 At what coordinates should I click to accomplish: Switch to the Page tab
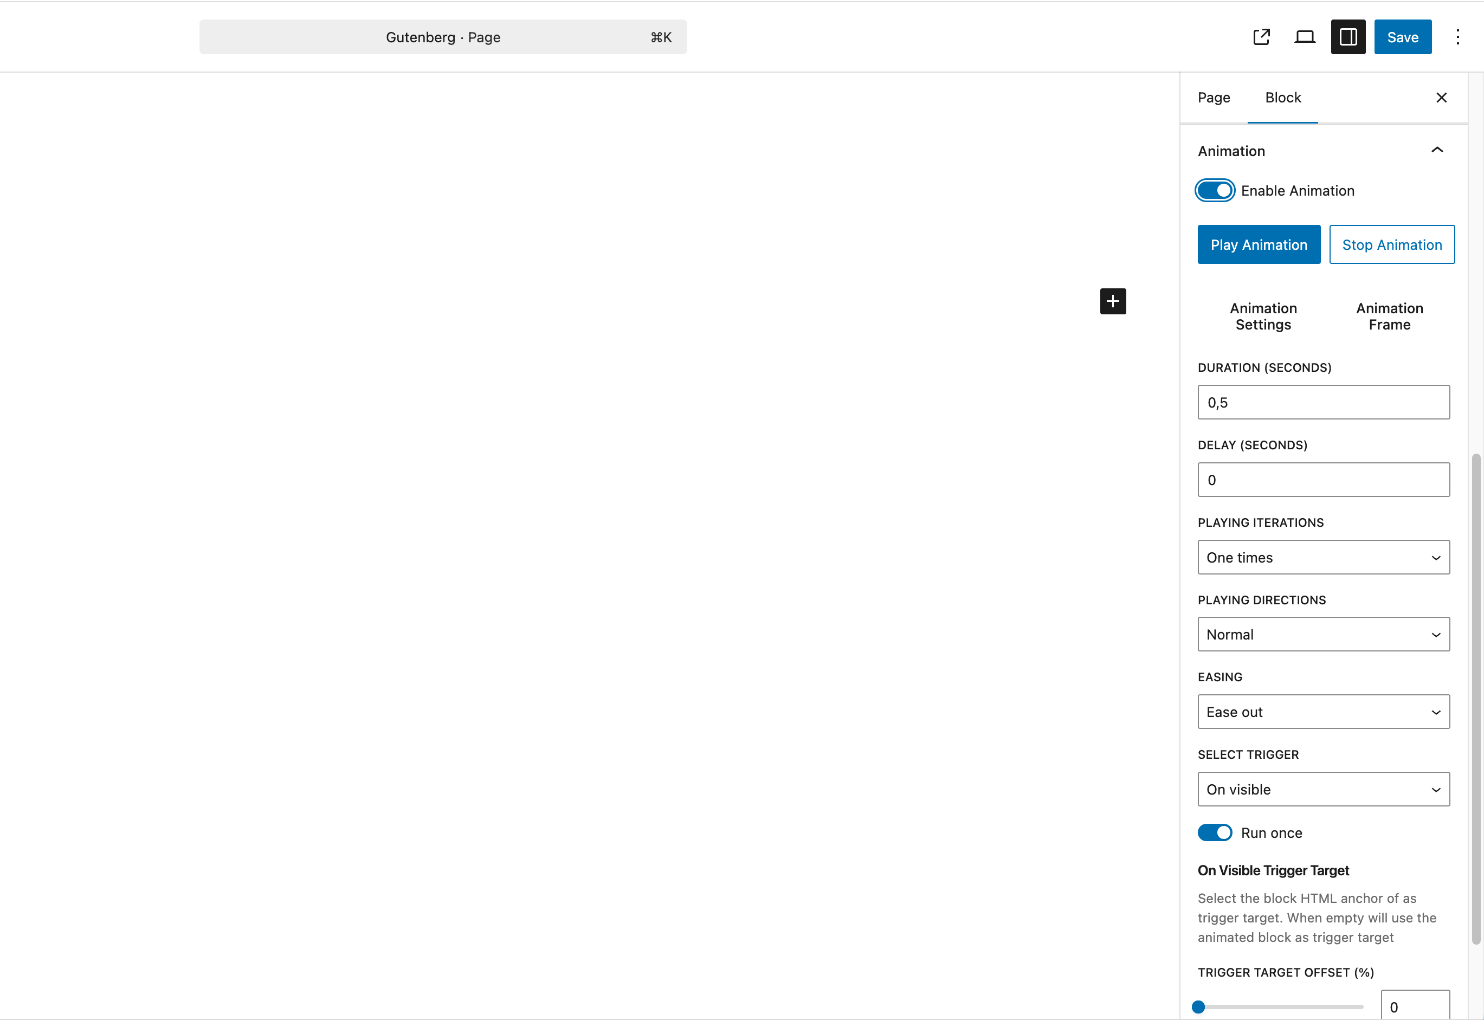point(1213,98)
